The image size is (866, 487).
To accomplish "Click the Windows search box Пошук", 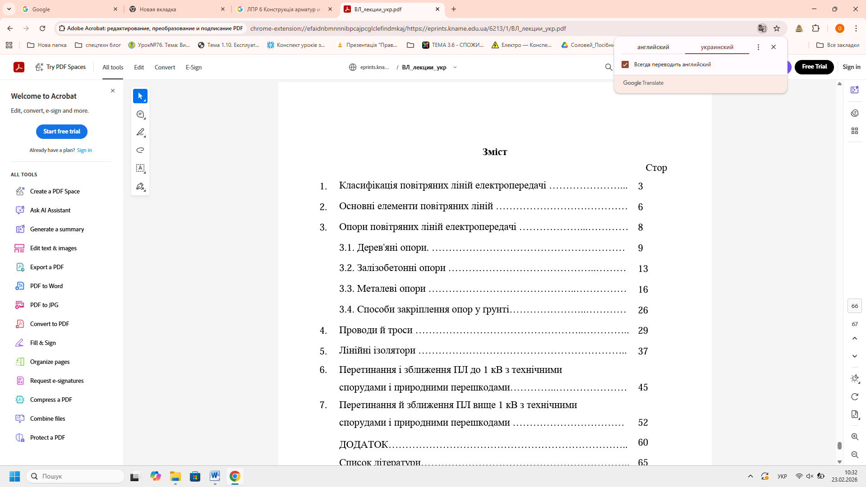I will 75,476.
